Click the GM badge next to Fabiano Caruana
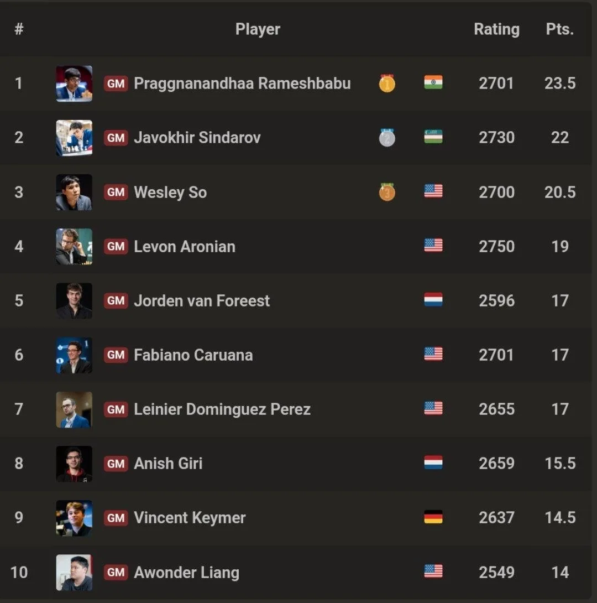The image size is (597, 603). click(x=116, y=355)
